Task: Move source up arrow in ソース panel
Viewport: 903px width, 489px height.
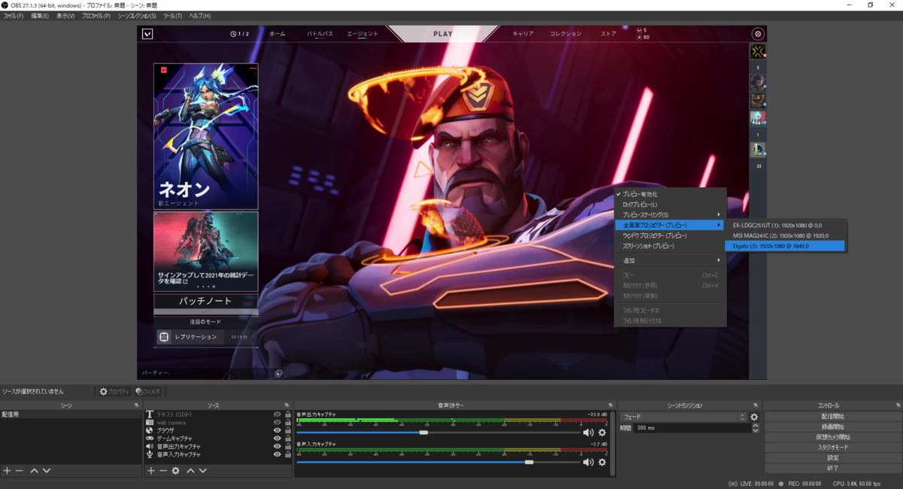Action: 190,470
